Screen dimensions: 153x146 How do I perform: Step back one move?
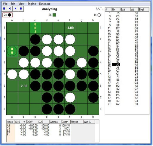10,9
